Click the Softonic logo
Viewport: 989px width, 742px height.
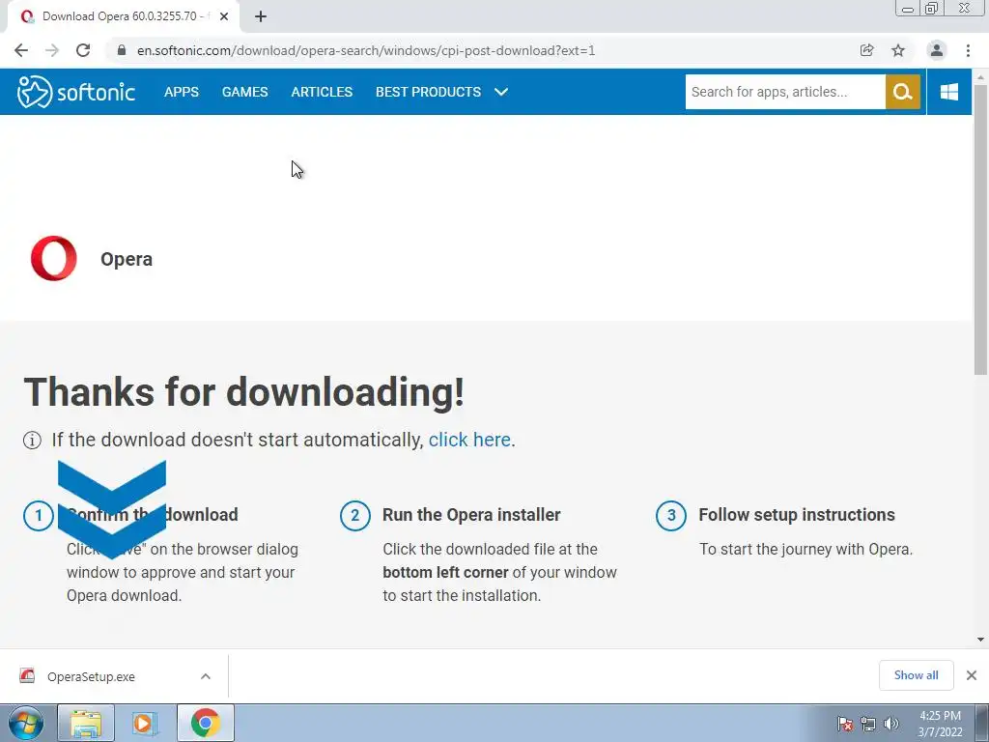75,92
